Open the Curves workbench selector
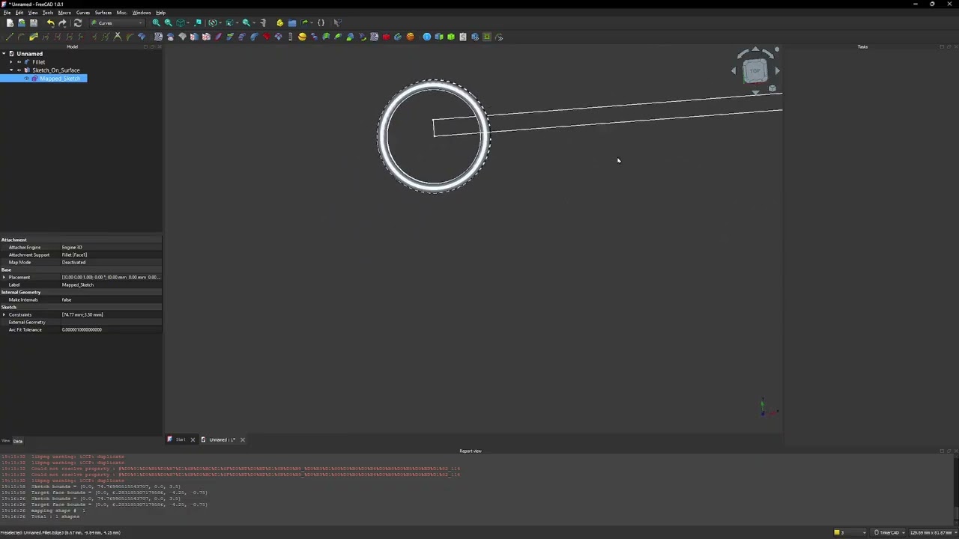Image resolution: width=959 pixels, height=539 pixels. click(117, 23)
